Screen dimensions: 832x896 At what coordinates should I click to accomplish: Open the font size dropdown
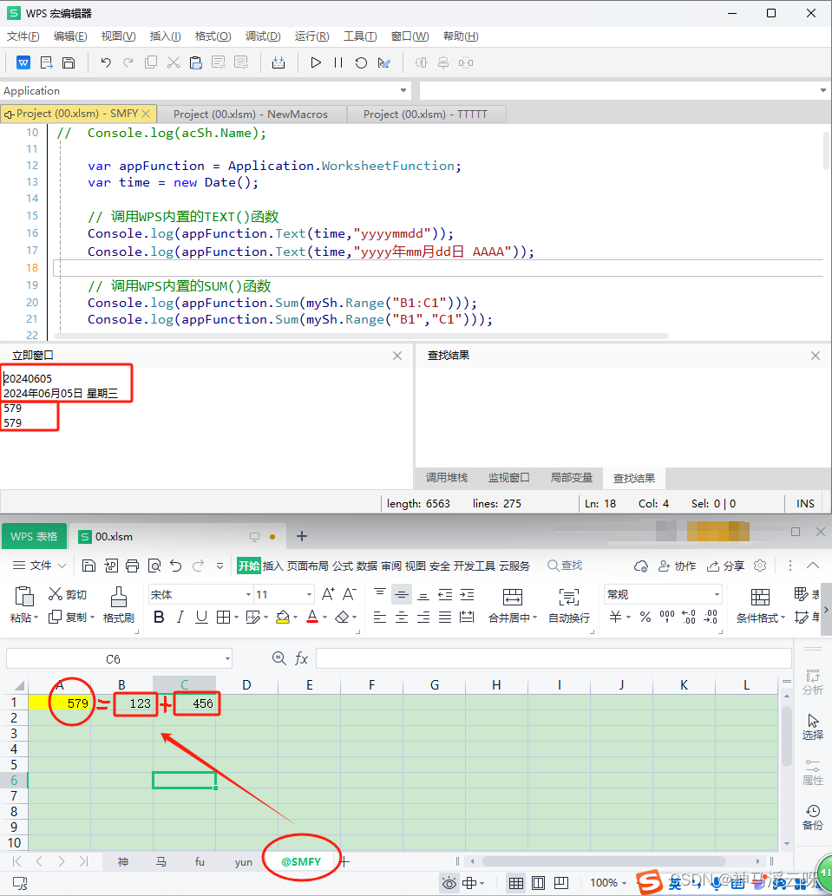click(x=308, y=593)
